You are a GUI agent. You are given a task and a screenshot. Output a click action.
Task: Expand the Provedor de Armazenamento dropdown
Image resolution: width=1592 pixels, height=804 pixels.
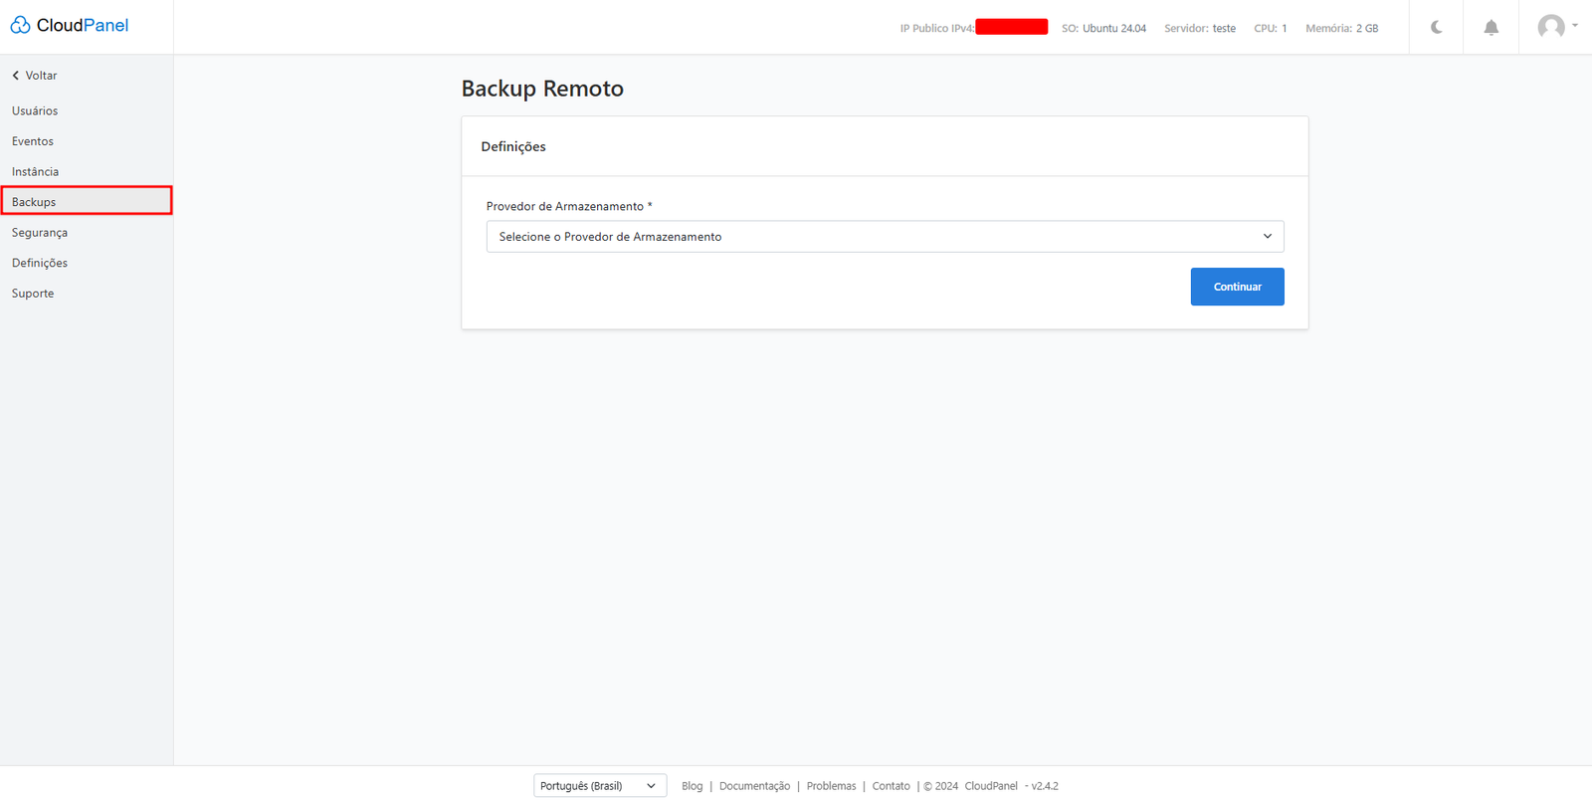[x=885, y=237]
